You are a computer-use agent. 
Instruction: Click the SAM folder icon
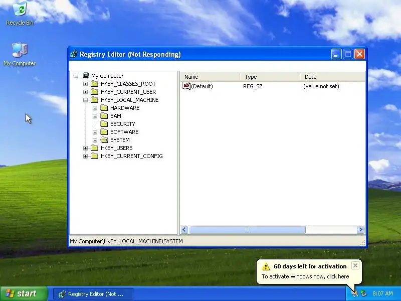[x=104, y=116]
